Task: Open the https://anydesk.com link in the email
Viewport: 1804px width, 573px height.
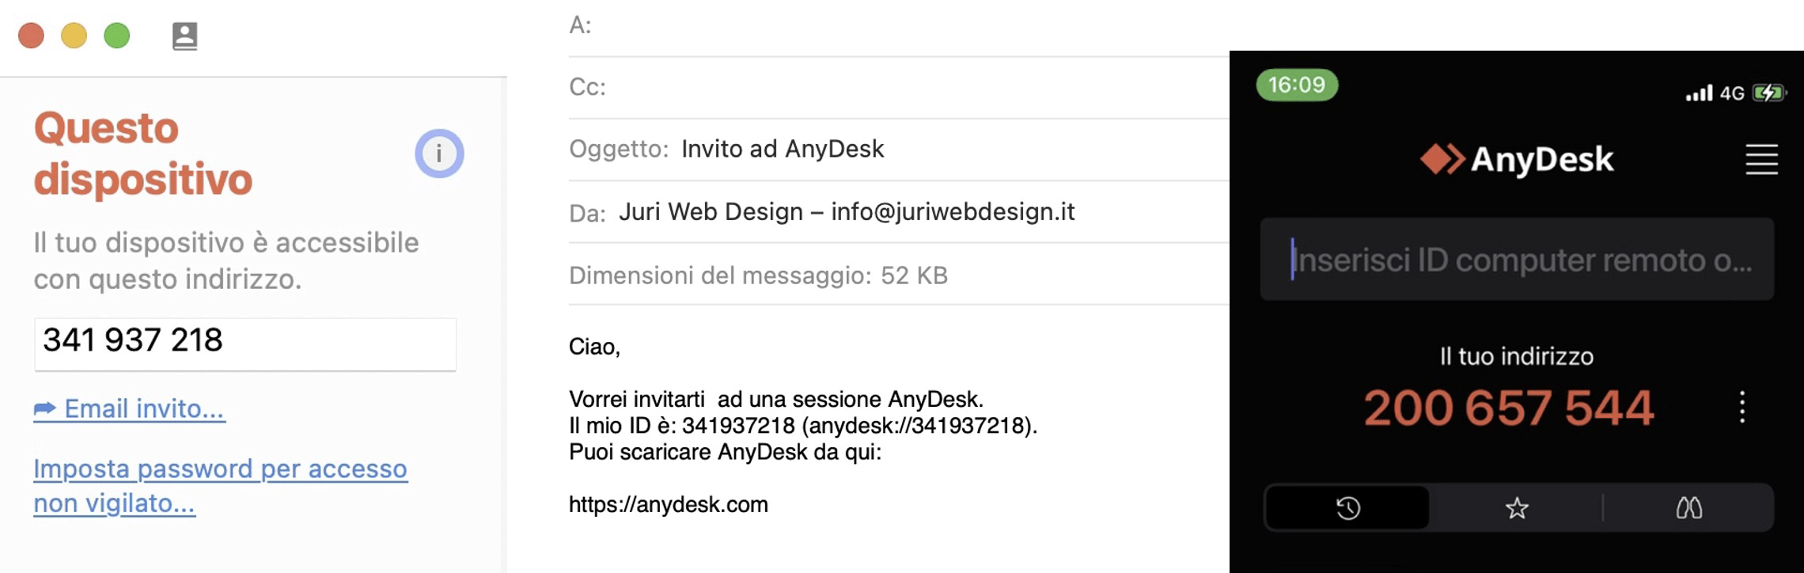Action: [668, 505]
